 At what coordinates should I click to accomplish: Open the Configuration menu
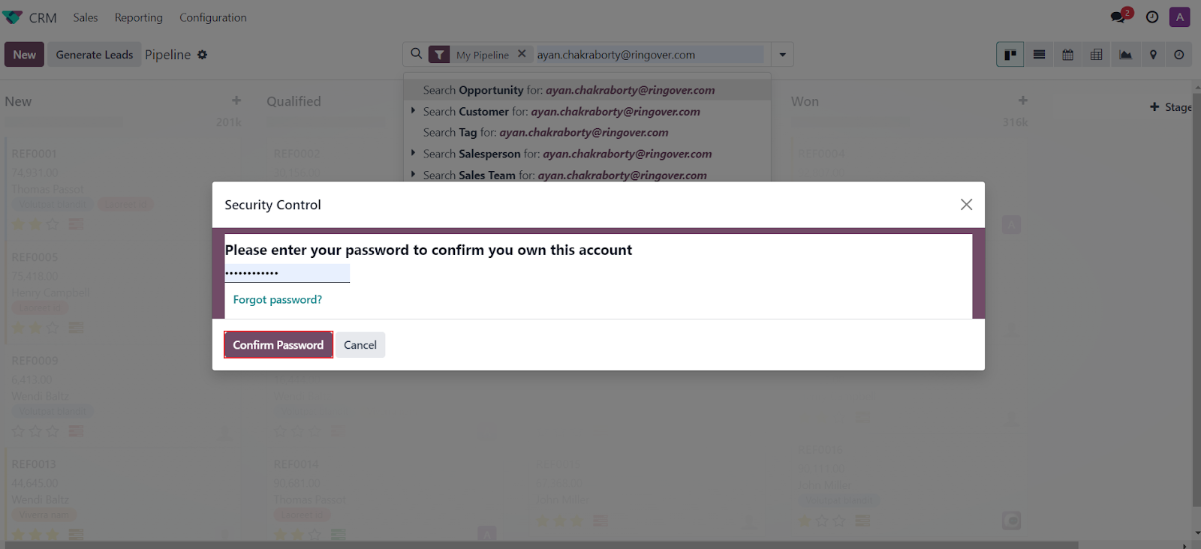212,17
